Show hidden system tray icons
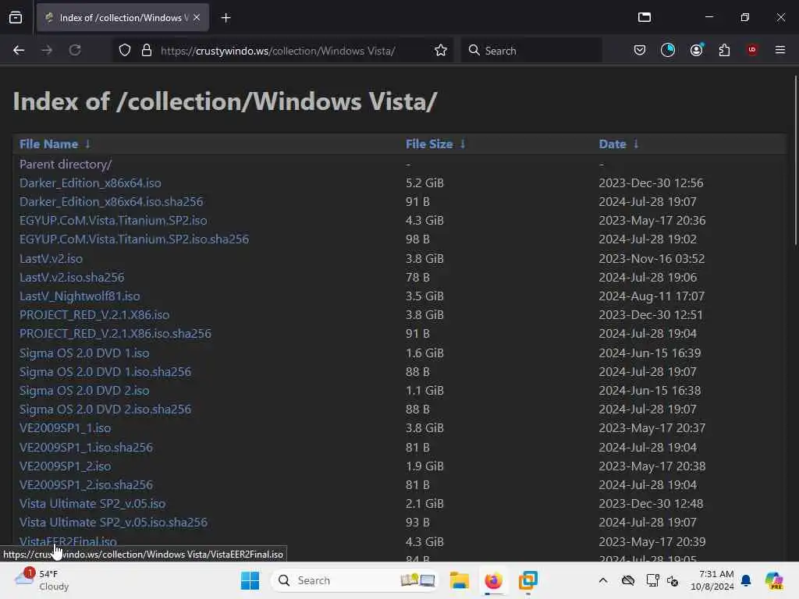 click(x=603, y=580)
